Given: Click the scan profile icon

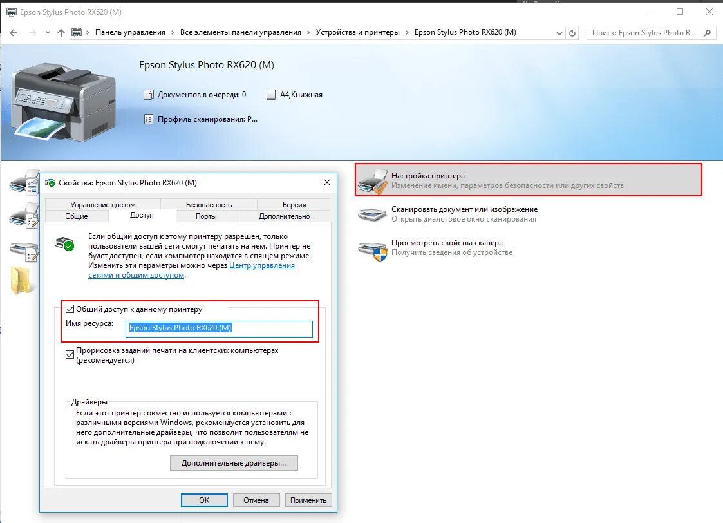Looking at the screenshot, I should pyautogui.click(x=149, y=119).
